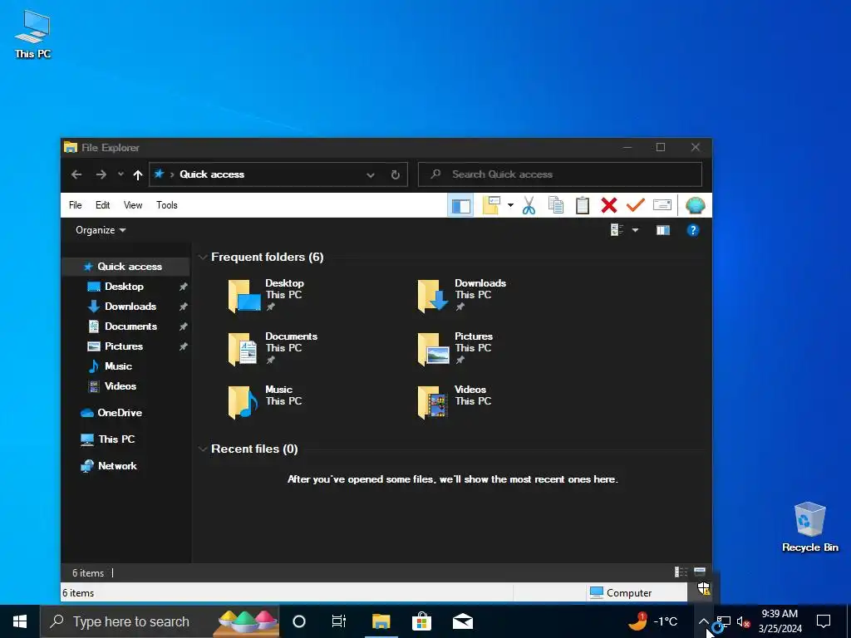Viewport: 851px width, 638px height.
Task: Go back with the Back arrow
Action: (76, 174)
